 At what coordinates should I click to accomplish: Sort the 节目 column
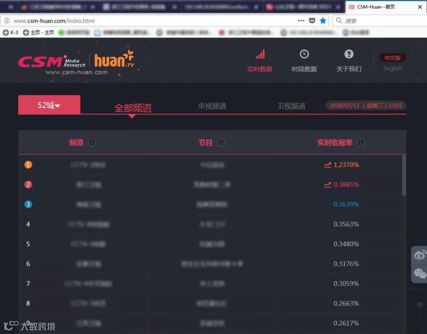(x=221, y=142)
